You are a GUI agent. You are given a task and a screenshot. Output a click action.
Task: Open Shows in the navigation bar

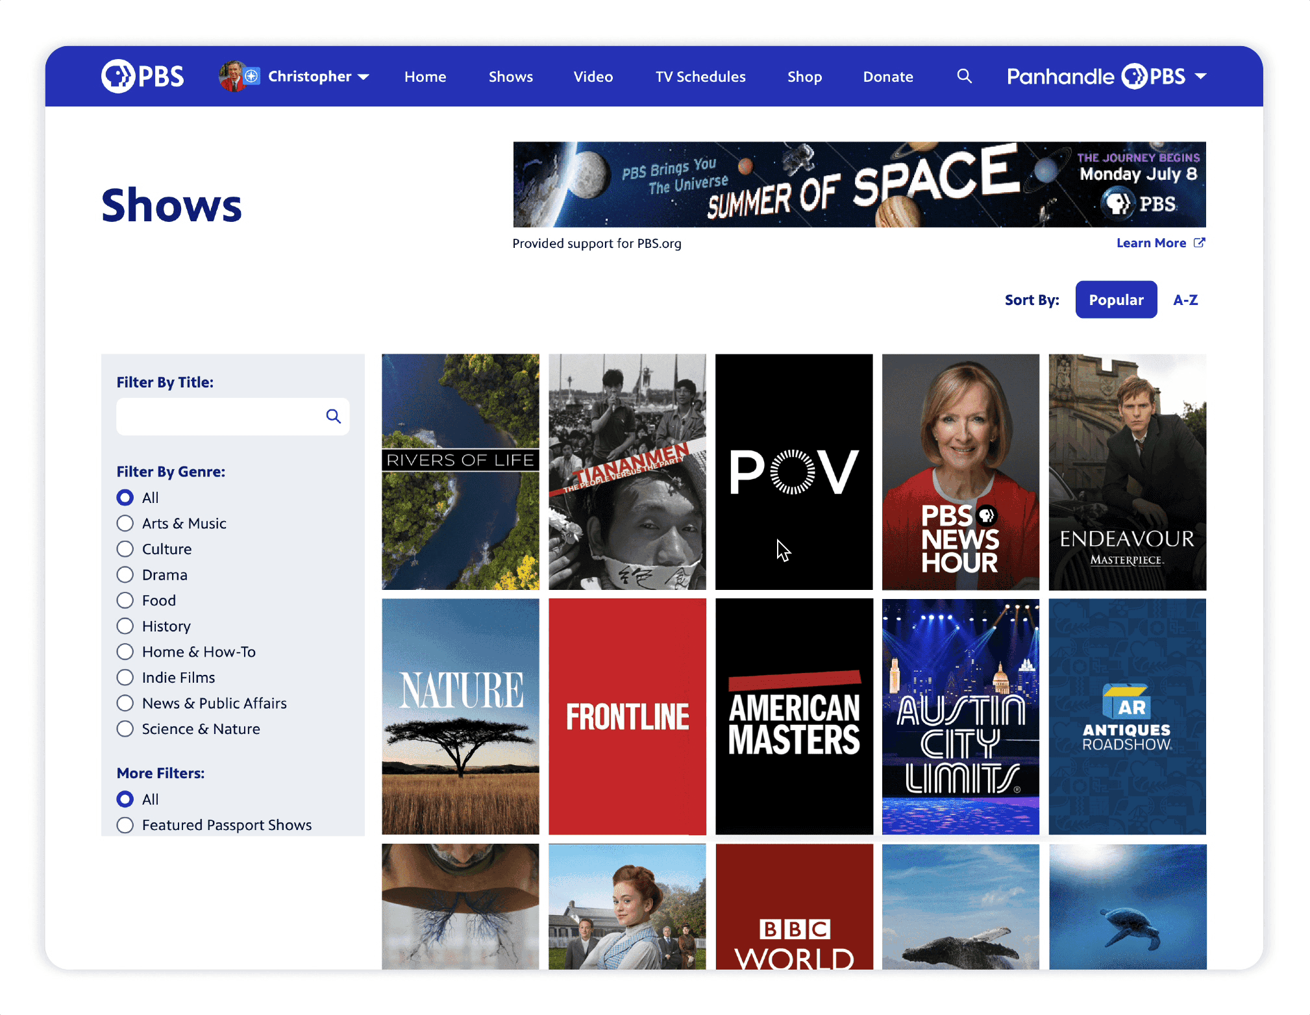point(510,77)
